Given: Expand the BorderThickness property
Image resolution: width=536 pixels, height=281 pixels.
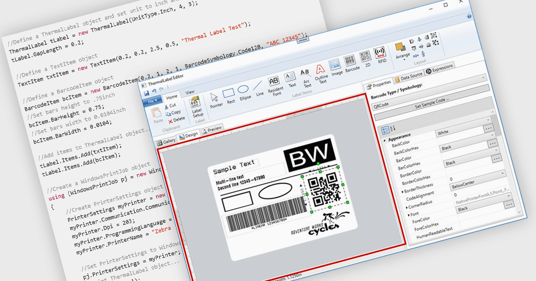Looking at the screenshot, I should coord(403,192).
